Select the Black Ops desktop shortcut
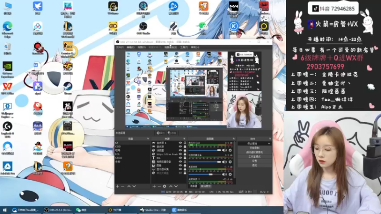The image size is (381, 214). [68, 150]
